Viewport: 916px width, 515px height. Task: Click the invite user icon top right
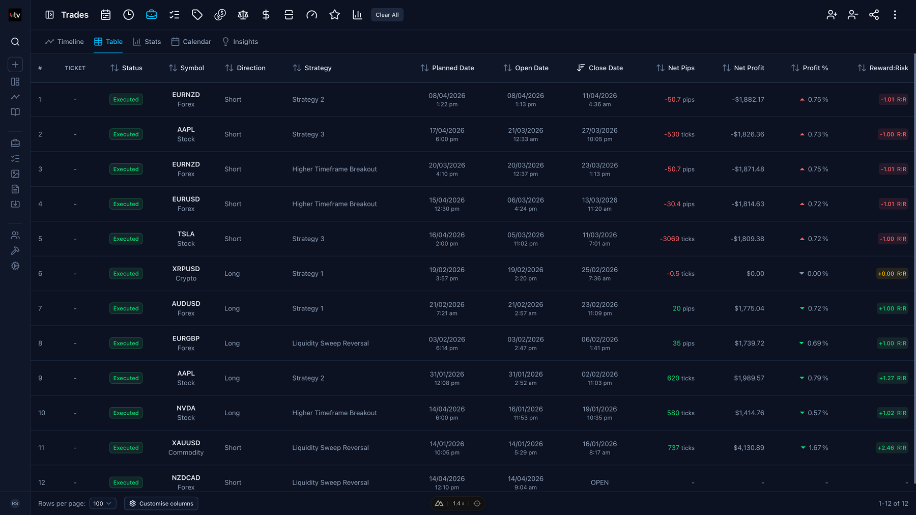point(832,15)
